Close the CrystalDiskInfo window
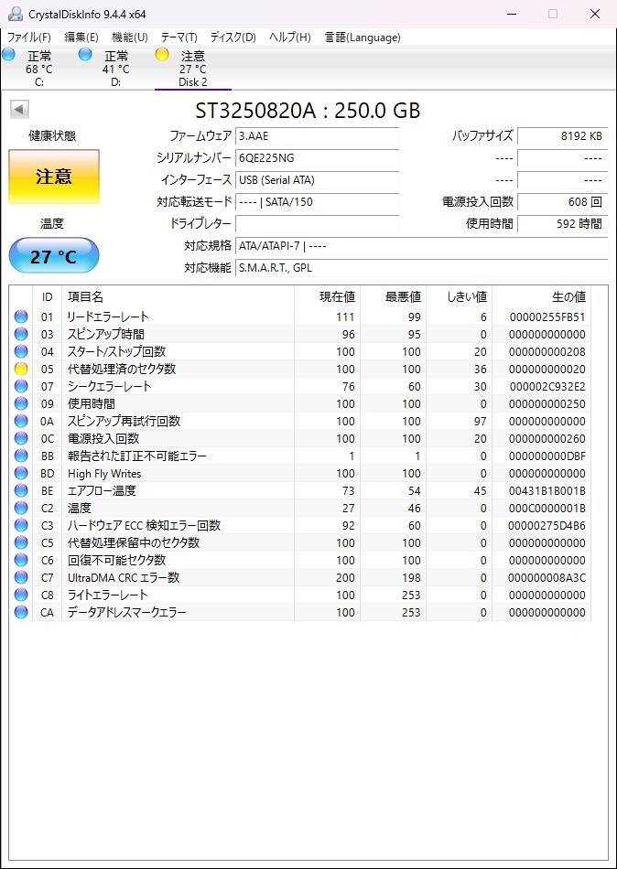Screen dimensions: 617x869 pyautogui.click(x=595, y=14)
